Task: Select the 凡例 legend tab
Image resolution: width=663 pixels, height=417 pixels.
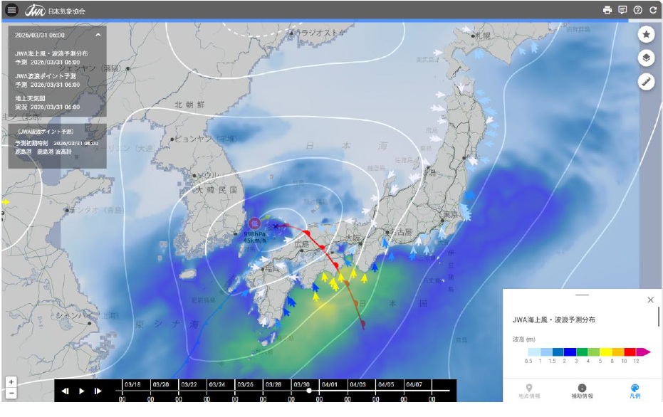Action: tap(635, 391)
